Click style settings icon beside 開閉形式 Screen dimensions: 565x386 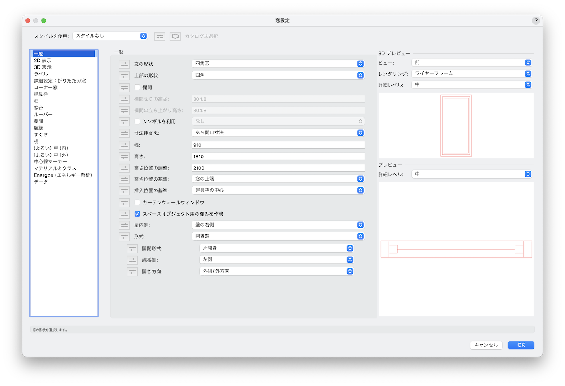pos(132,249)
